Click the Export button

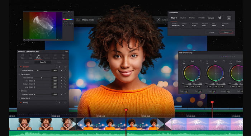226,32
